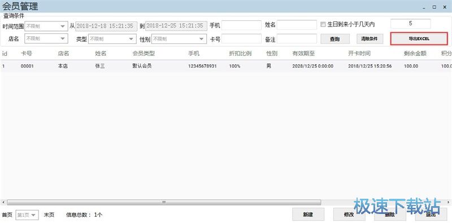Click the 新建 button
Screen dimensions: 452x223
coord(308,215)
